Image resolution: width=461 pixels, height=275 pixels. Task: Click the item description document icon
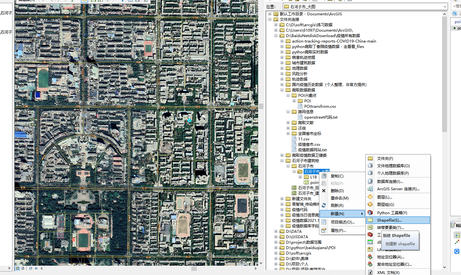point(324,222)
